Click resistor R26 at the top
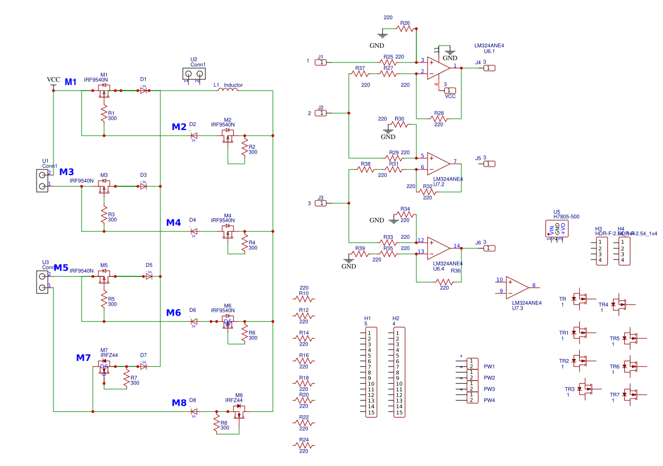Screen dimensions: 663x466 405,29
